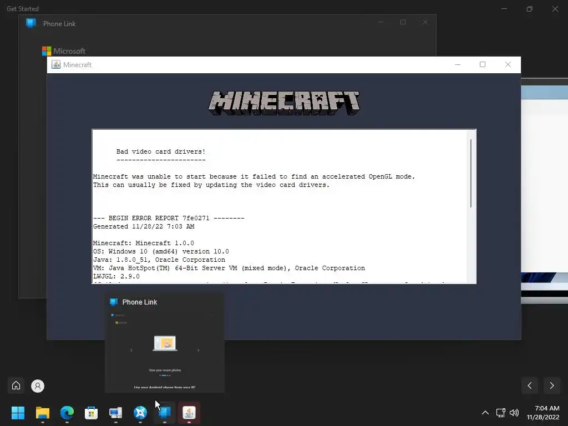Open the clock and date 7:04 AM

tap(543, 413)
